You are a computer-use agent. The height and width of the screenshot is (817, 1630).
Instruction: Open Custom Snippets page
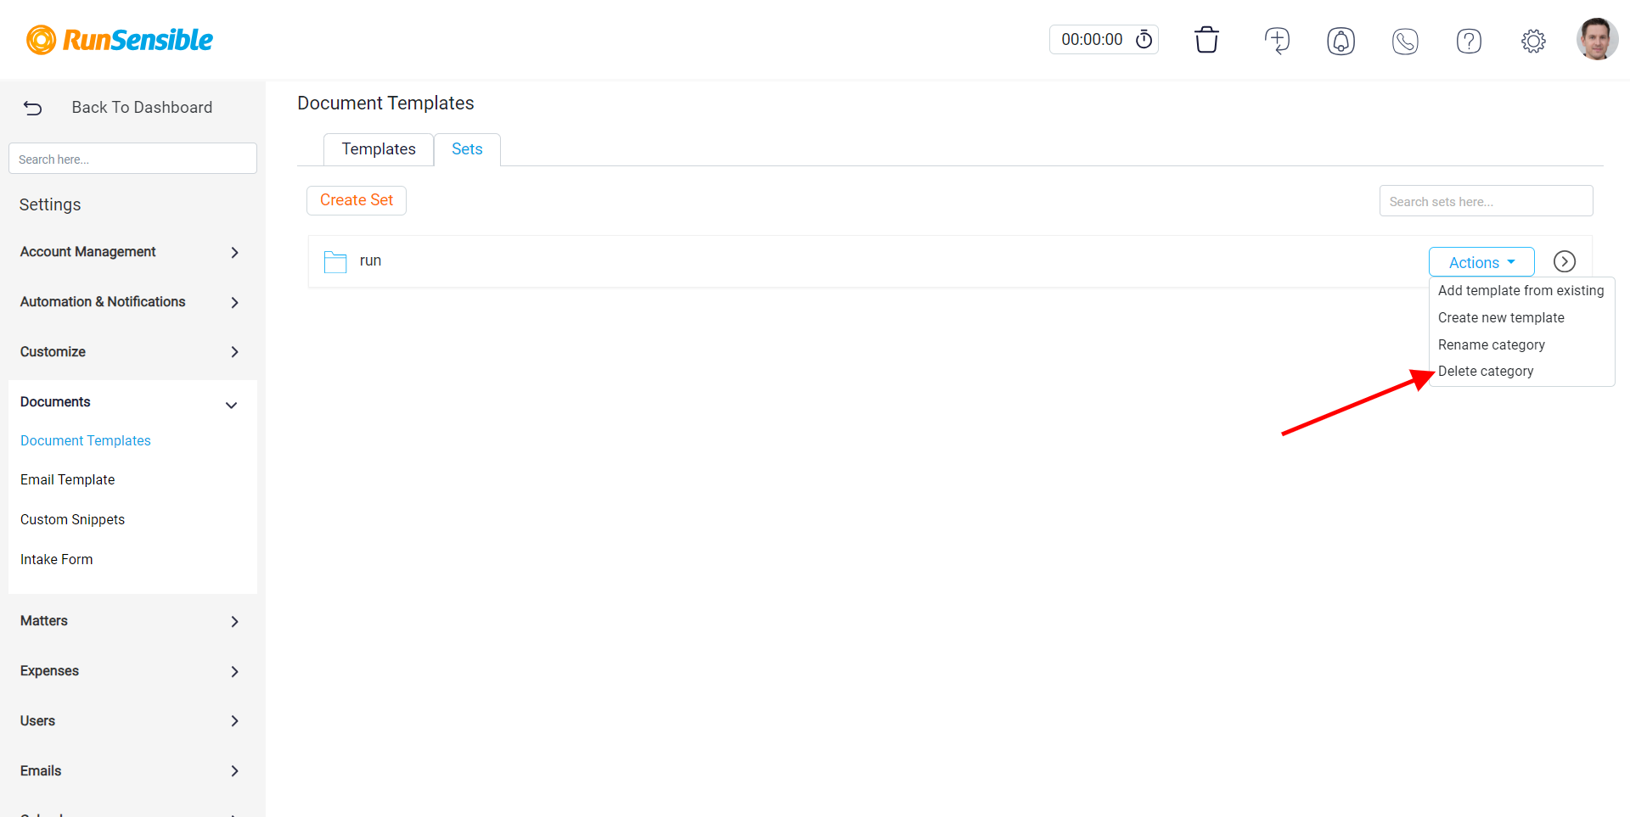[73, 520]
